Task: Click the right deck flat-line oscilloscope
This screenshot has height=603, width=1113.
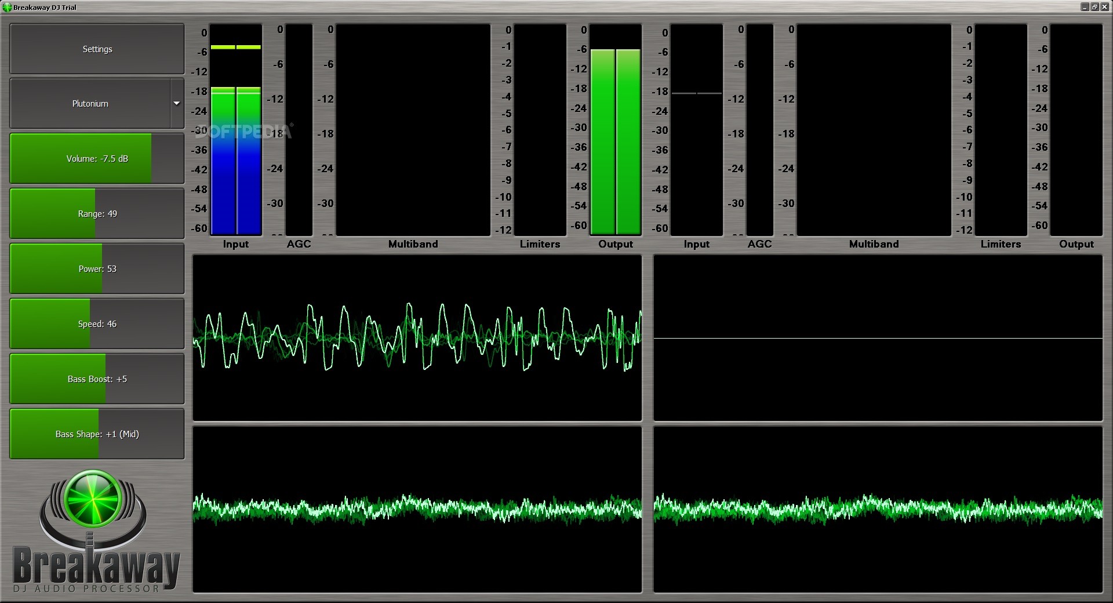Action: [x=878, y=337]
